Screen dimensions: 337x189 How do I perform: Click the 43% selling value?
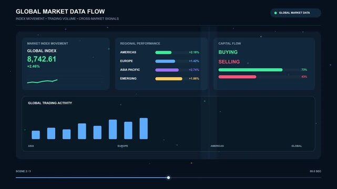[x=304, y=77]
